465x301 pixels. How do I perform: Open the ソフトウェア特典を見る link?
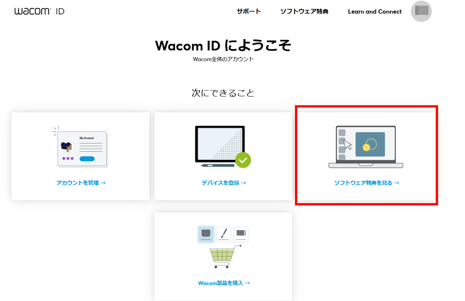click(x=367, y=183)
